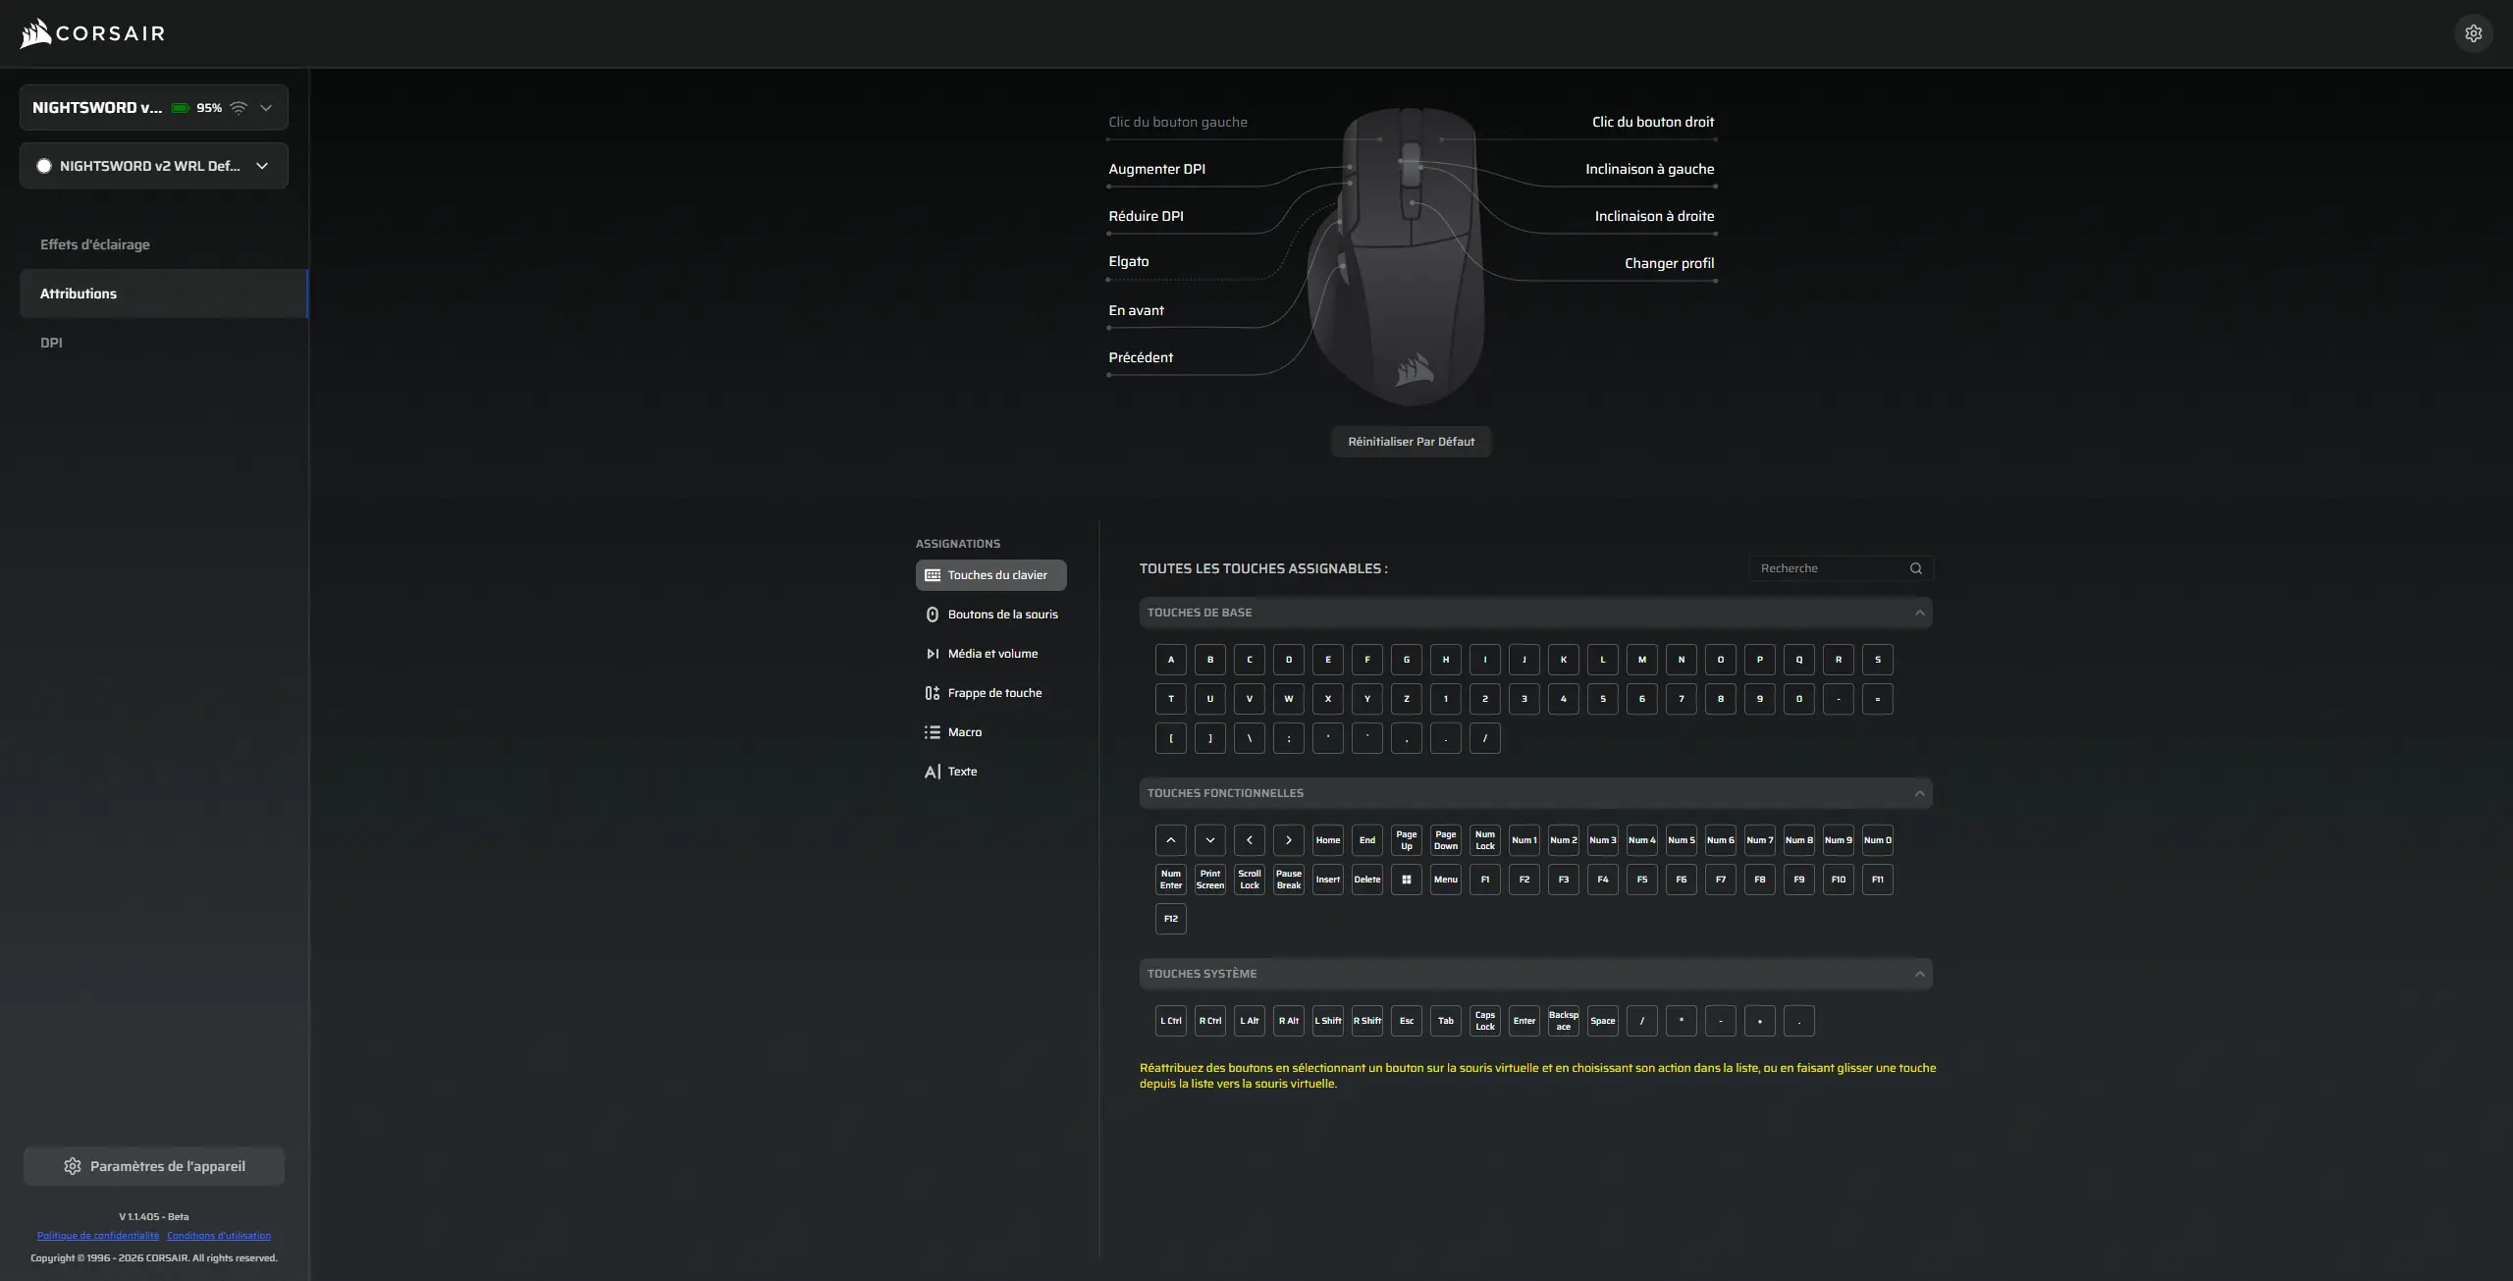Viewport: 2513px width, 1281px height.
Task: Pick the A key
Action: tap(1171, 660)
